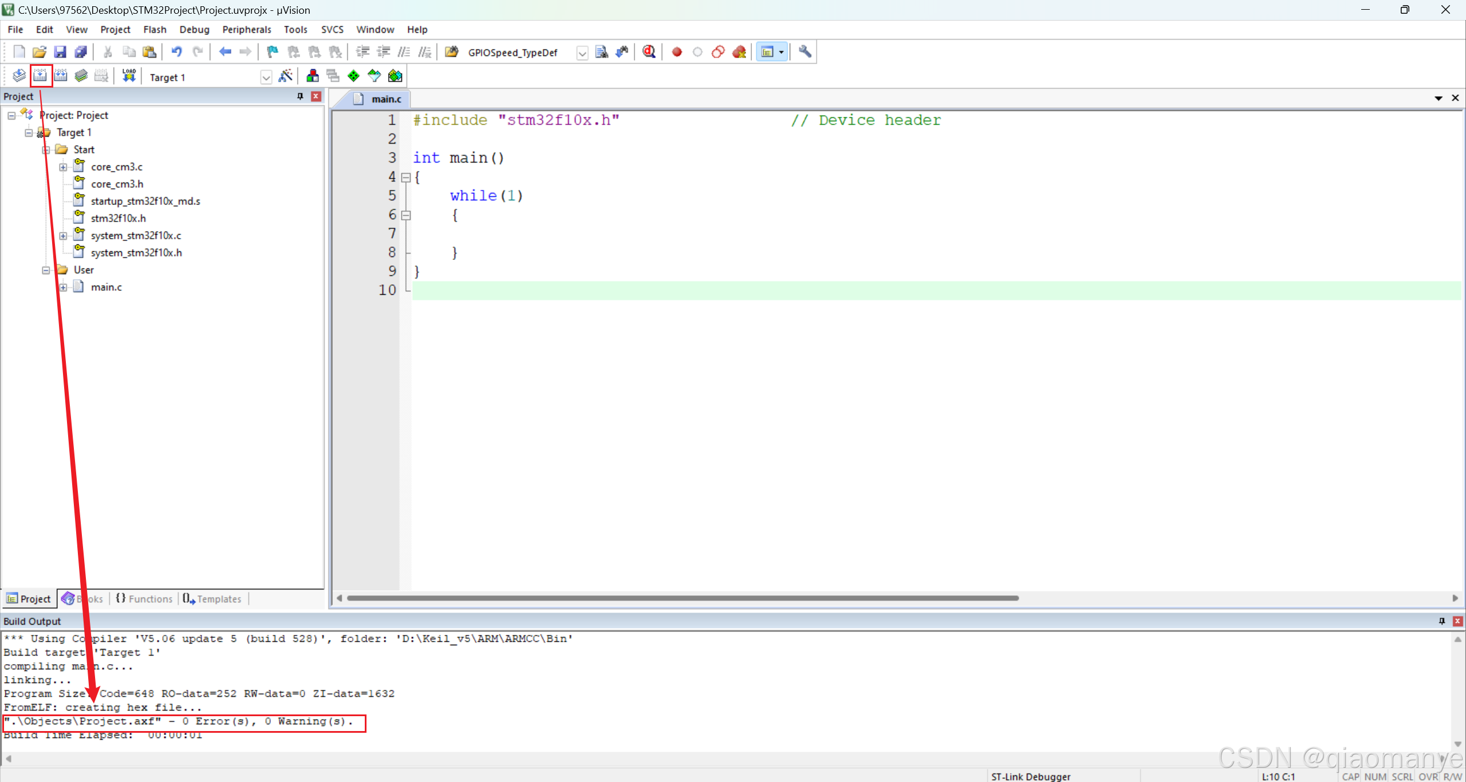The width and height of the screenshot is (1466, 782).
Task: Click the Build target toolbar icon
Action: tap(40, 76)
